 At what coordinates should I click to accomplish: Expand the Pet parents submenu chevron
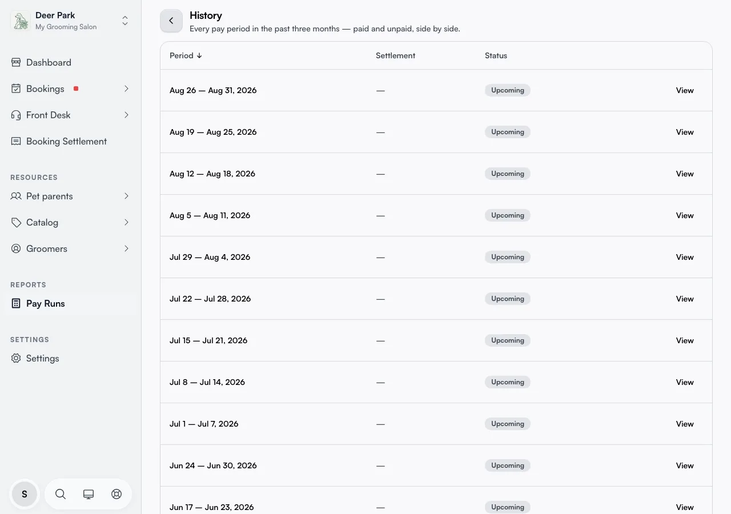pos(126,196)
